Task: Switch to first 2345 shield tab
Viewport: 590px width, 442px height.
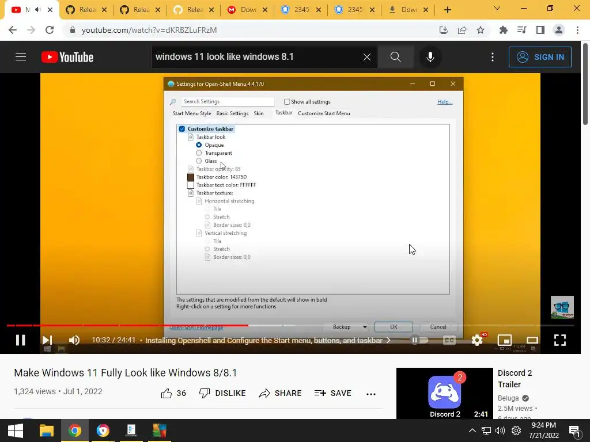Action: 301,10
